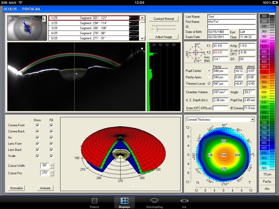Image resolution: width=279 pixels, height=209 pixels.
Task: Open the Patient tab icon
Action: [94, 201]
